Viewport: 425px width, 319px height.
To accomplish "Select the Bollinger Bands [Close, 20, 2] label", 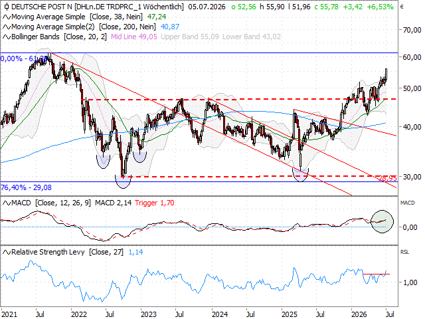I will tap(59, 37).
